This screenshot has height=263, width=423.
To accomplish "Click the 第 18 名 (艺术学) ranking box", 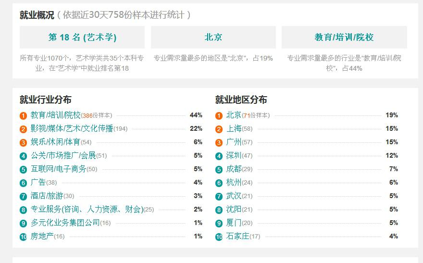I will [x=82, y=37].
